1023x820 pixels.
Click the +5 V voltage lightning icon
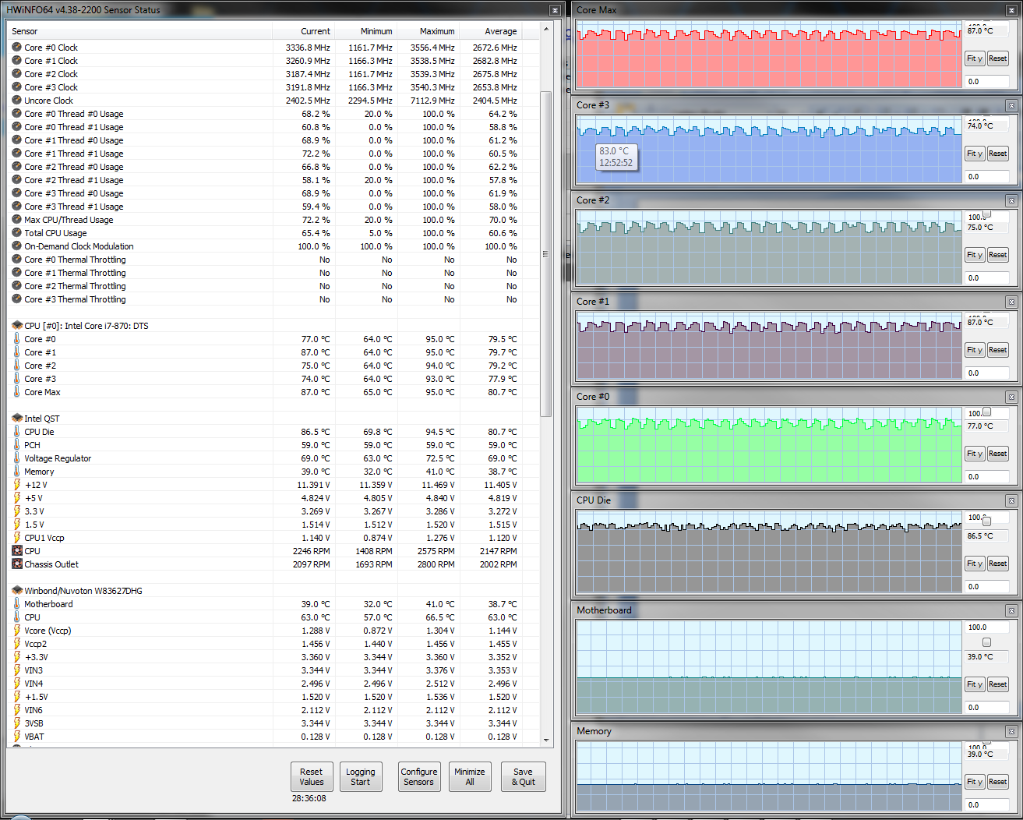[x=16, y=498]
